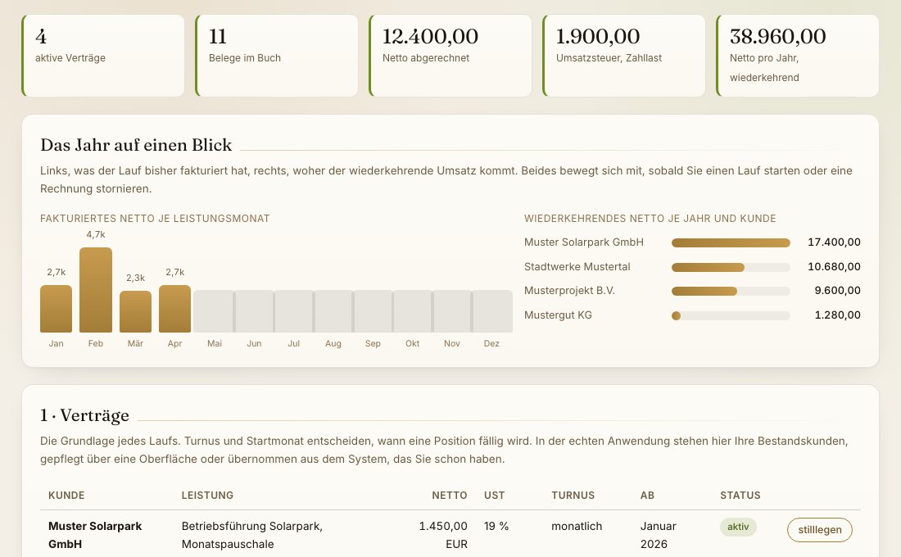Click the "17.400,00" value
Image resolution: width=901 pixels, height=557 pixels.
tap(834, 242)
